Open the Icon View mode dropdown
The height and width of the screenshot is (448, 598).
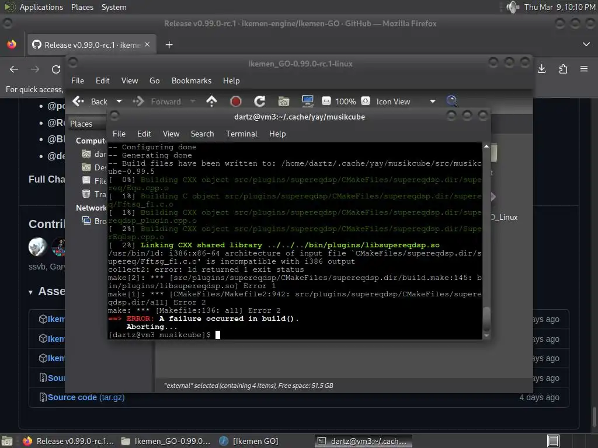pyautogui.click(x=405, y=101)
